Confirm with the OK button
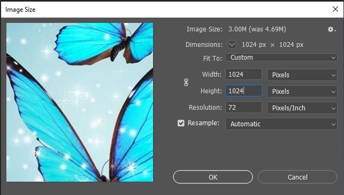The width and height of the screenshot is (344, 195). (213, 177)
